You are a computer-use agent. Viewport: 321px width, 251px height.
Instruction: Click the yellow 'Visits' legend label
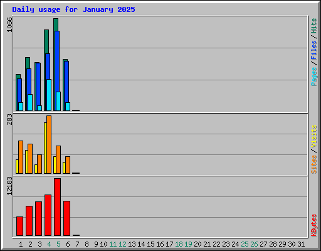coord(313,136)
